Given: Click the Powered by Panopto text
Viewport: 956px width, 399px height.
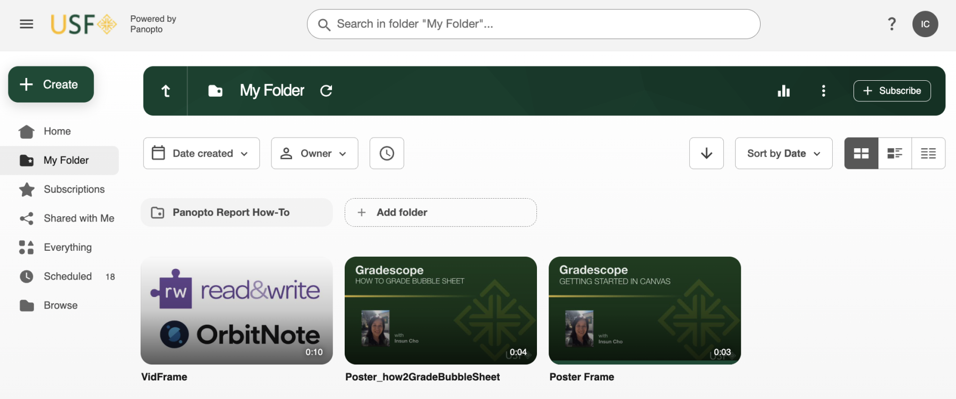Looking at the screenshot, I should pyautogui.click(x=153, y=24).
